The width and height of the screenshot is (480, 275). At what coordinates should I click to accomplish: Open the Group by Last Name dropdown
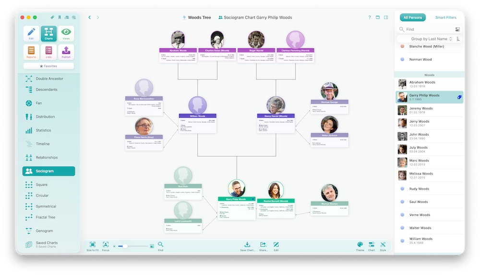432,39
